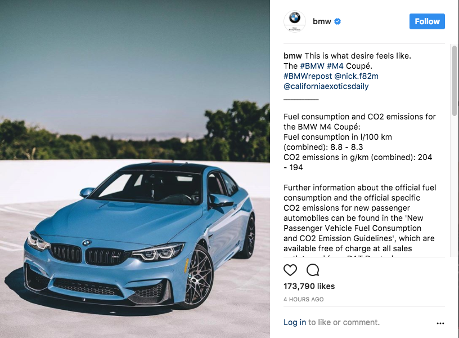The image size is (459, 338).
Task: Click the bold bmw name in caption
Action: coord(292,56)
